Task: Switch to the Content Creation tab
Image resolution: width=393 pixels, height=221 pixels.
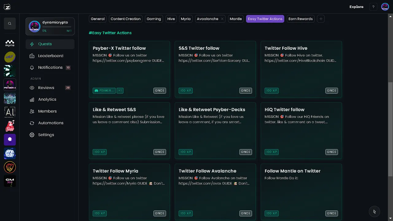Action: [x=126, y=19]
